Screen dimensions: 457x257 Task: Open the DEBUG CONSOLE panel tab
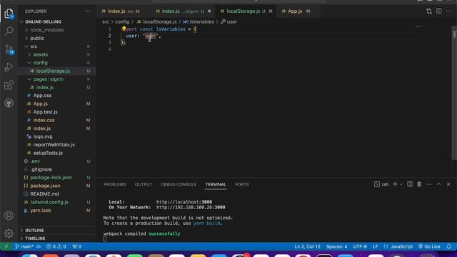(179, 184)
